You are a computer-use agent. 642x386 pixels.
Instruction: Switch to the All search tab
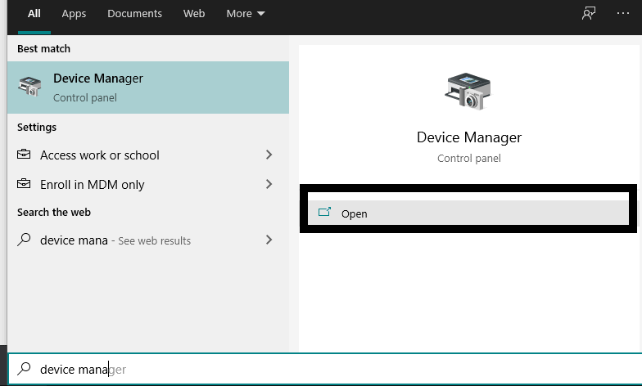[34, 13]
